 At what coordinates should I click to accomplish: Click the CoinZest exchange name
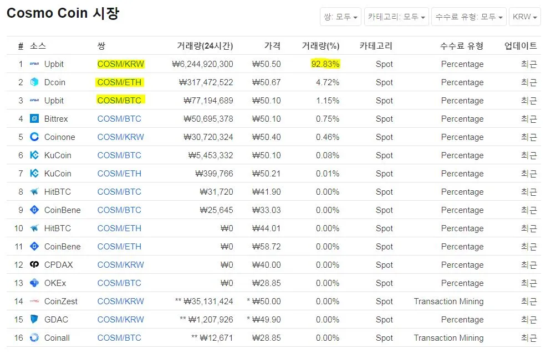tap(61, 301)
